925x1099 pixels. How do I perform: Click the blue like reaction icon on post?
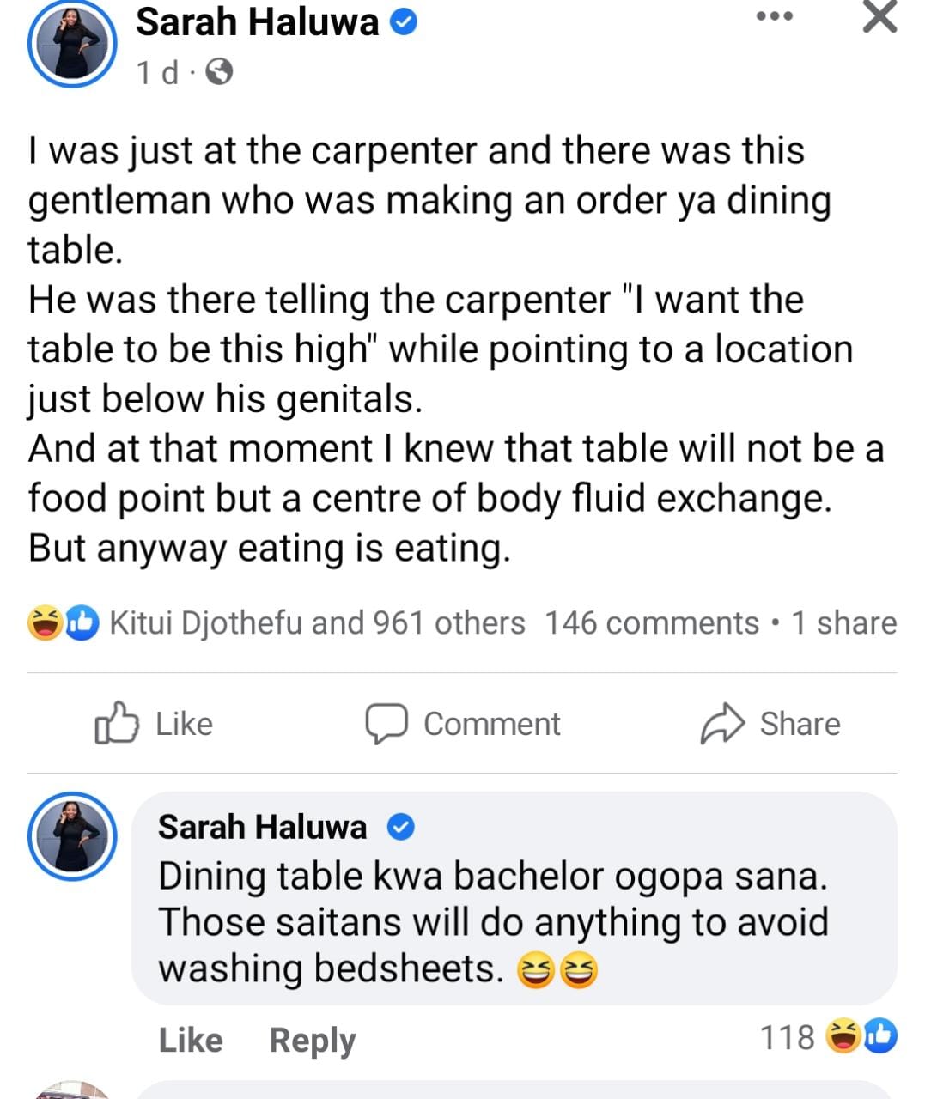83,623
